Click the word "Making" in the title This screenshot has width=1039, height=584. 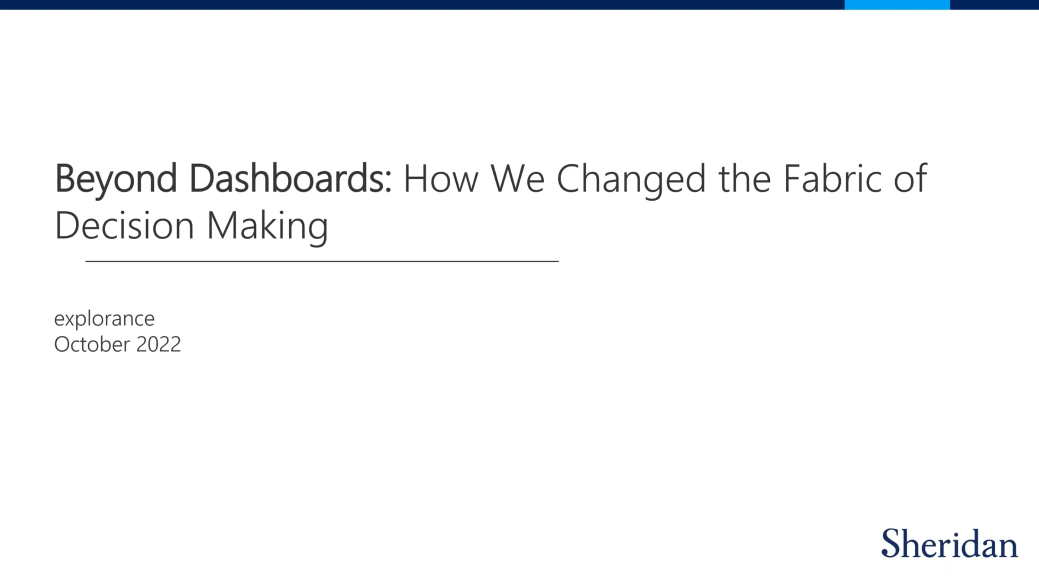[267, 226]
